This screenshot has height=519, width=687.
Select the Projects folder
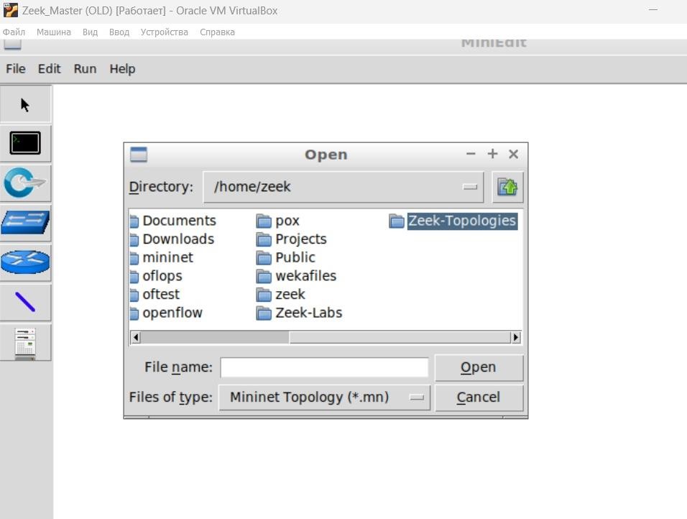coord(291,239)
